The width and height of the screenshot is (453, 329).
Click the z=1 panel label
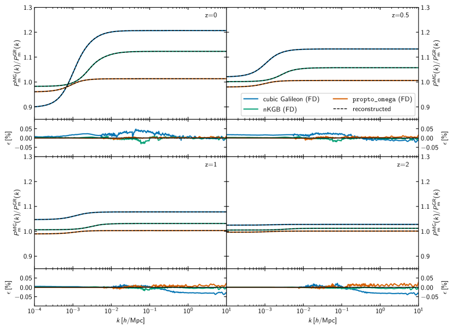click(211, 165)
